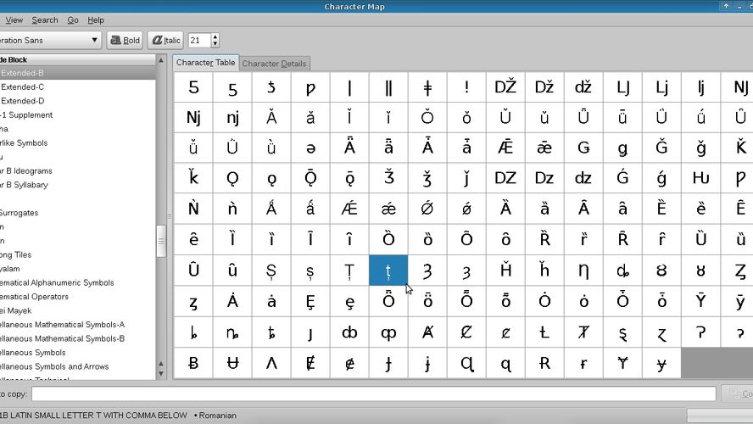Select the Mathematical Operators block
753x424 pixels.
click(77, 296)
